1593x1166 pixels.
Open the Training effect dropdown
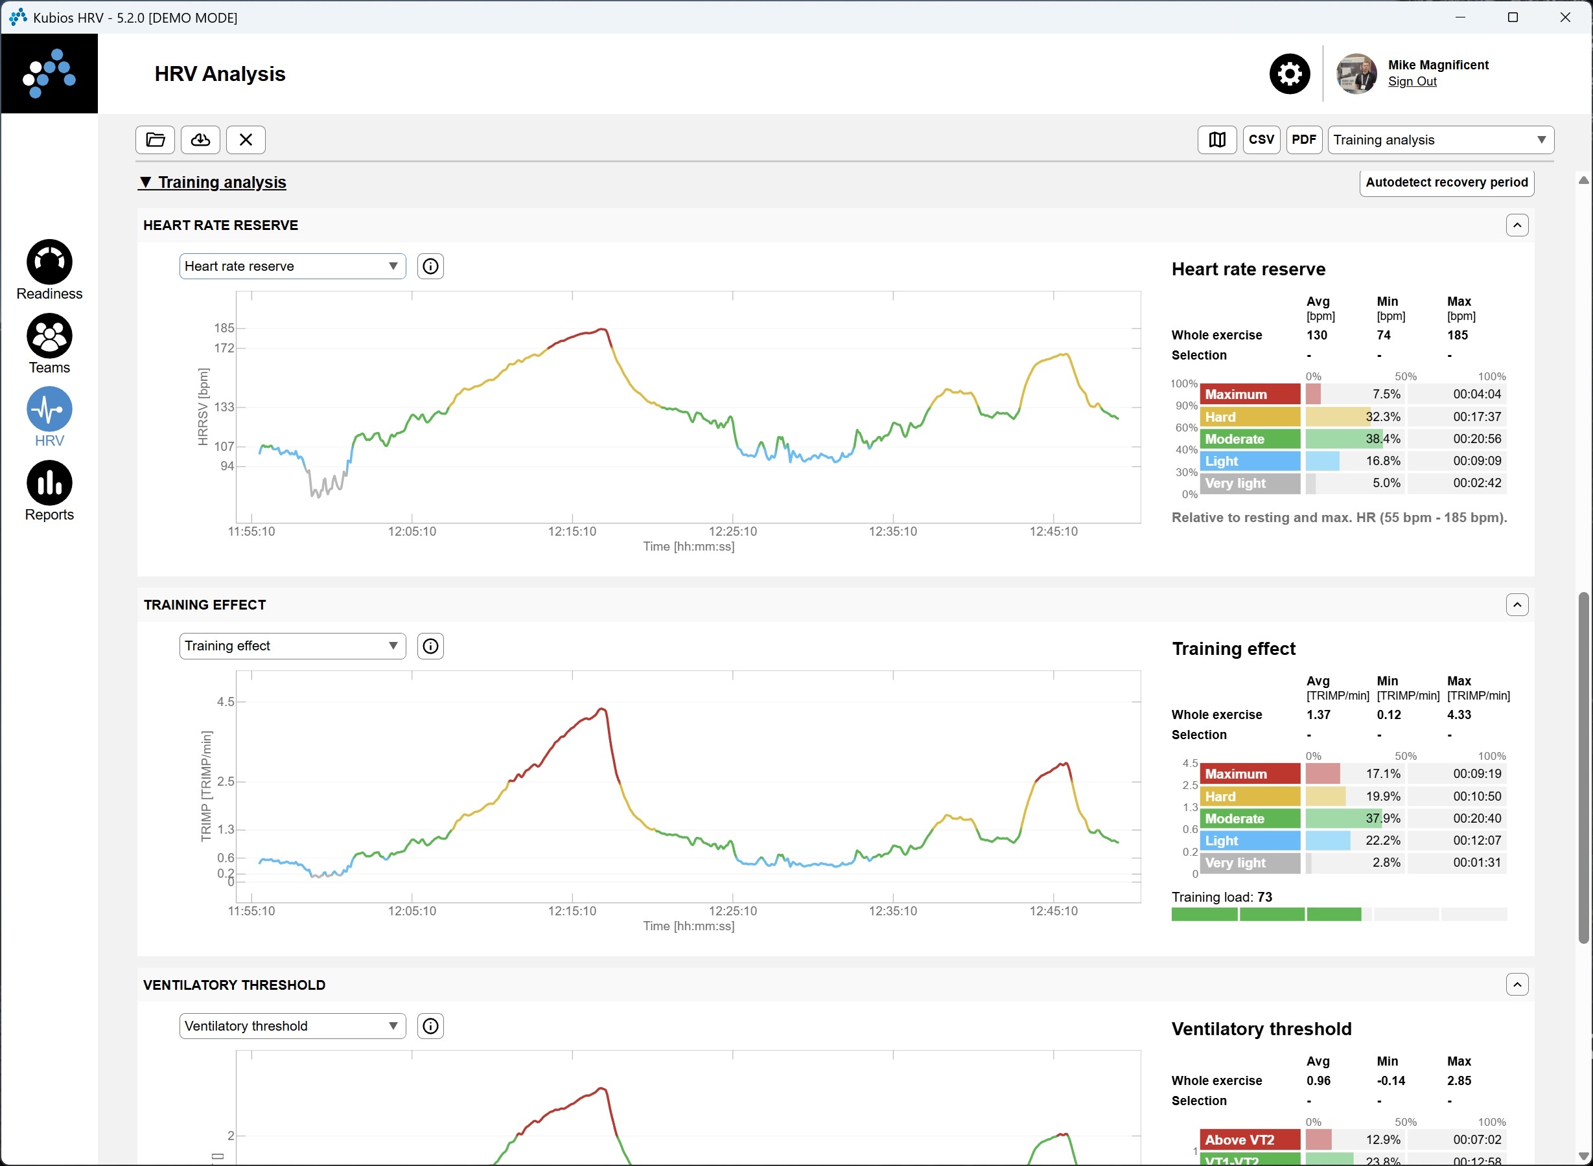click(x=292, y=646)
